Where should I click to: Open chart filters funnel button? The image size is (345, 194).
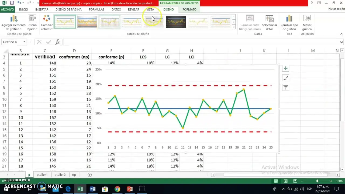(x=285, y=87)
